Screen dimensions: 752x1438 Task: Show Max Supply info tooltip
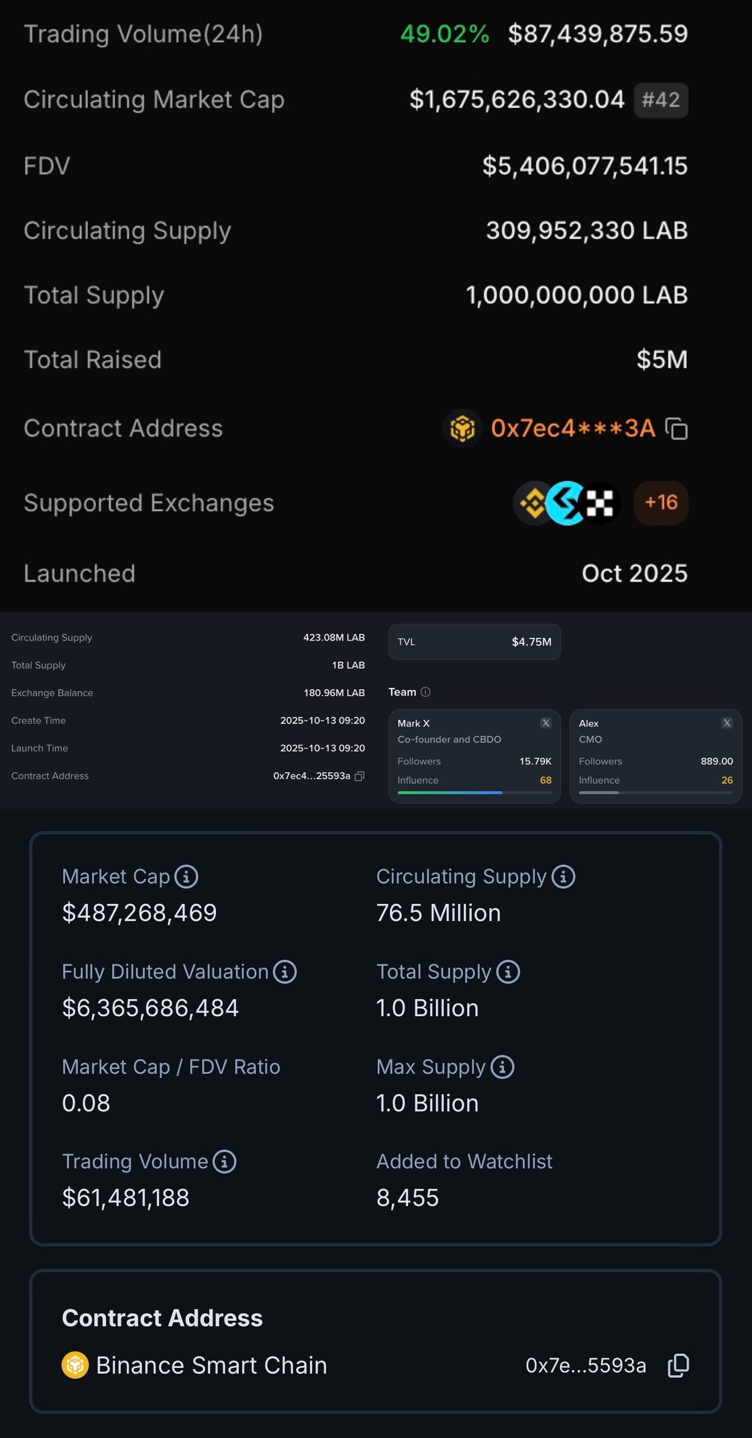click(x=502, y=1067)
